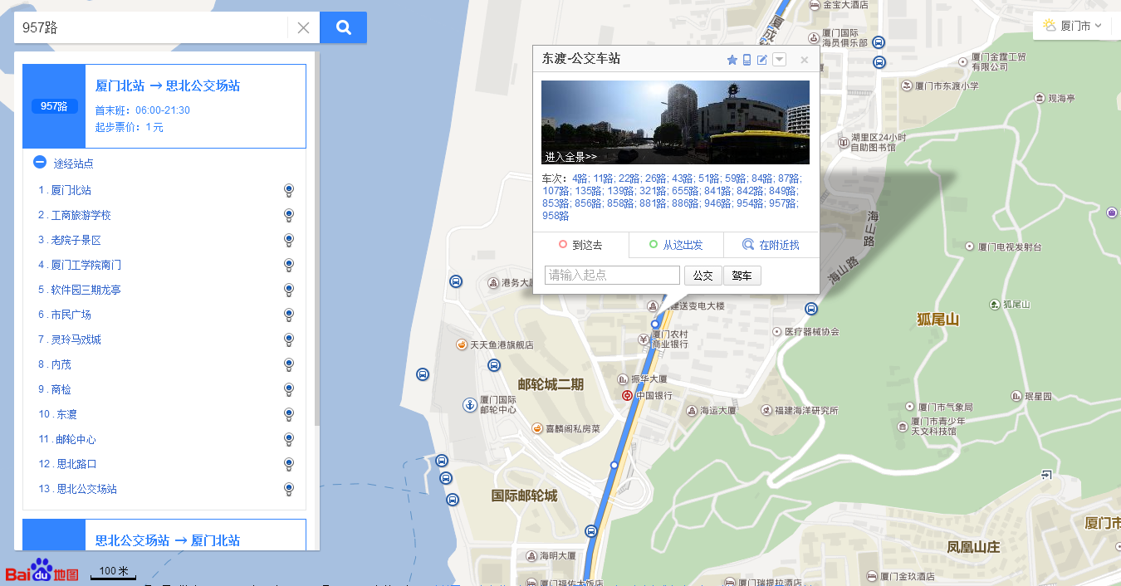Open street view for 东渡 stop
Viewport: 1121px width, 586px height.
[288, 414]
